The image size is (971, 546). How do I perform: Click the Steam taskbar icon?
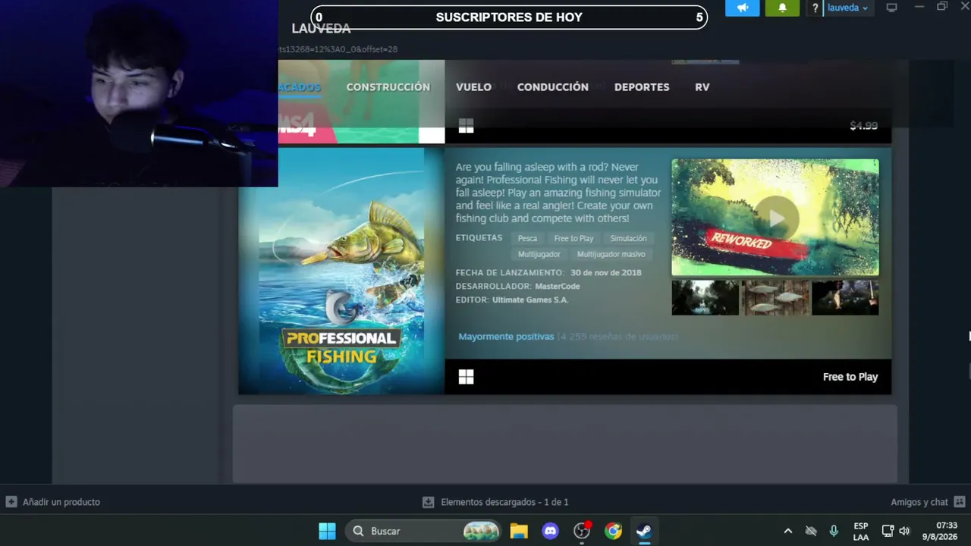click(x=644, y=531)
